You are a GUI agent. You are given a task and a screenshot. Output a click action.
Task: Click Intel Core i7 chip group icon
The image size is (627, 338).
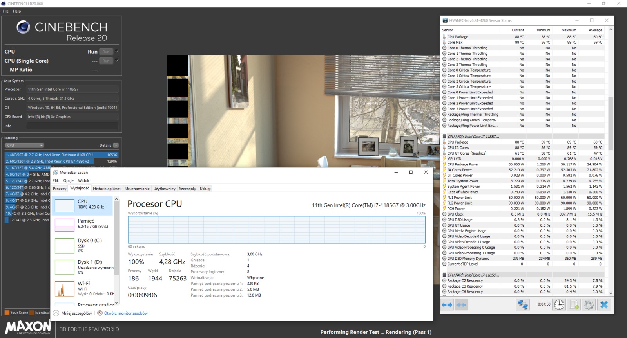pyautogui.click(x=444, y=137)
